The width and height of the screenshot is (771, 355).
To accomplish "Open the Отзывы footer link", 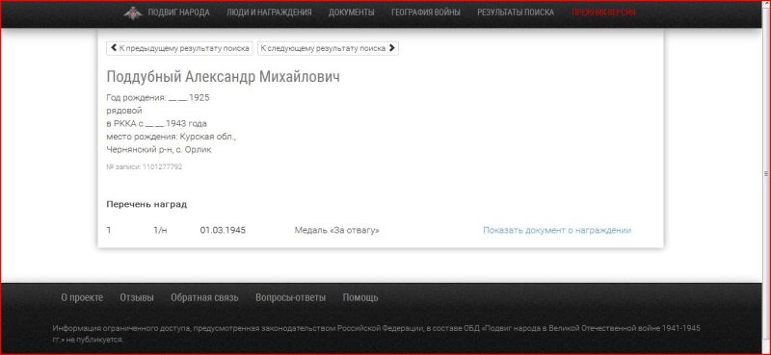I will [x=137, y=297].
